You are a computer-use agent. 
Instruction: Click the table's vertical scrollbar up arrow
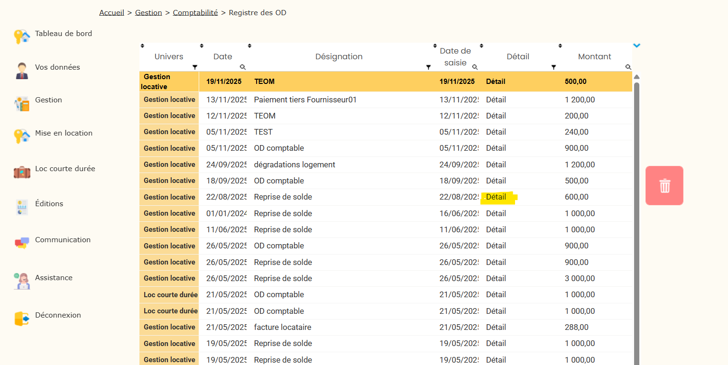click(x=636, y=77)
